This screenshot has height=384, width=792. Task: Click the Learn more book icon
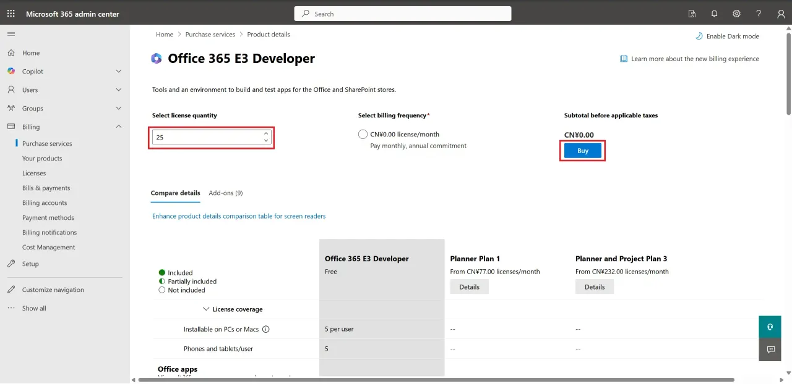[x=624, y=59]
